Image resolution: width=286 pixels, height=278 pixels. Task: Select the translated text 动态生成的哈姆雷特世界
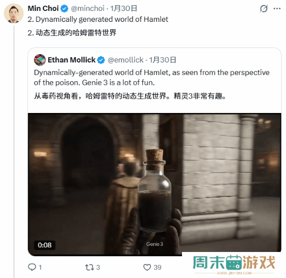pyautogui.click(x=76, y=33)
